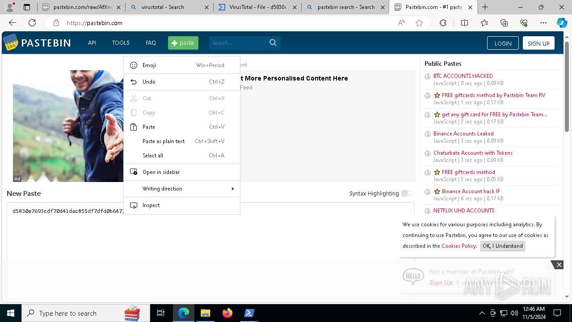572x322 pixels.
Task: Click the SIGN UP button
Action: tap(538, 43)
